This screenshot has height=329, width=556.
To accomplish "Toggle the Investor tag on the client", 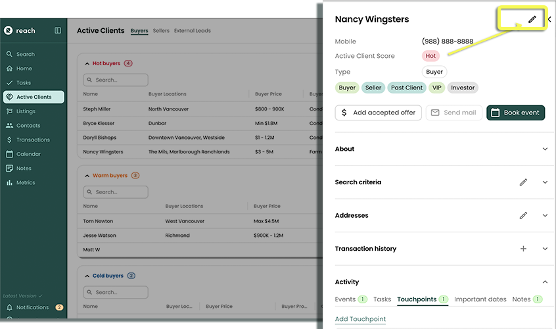I will 463,88.
